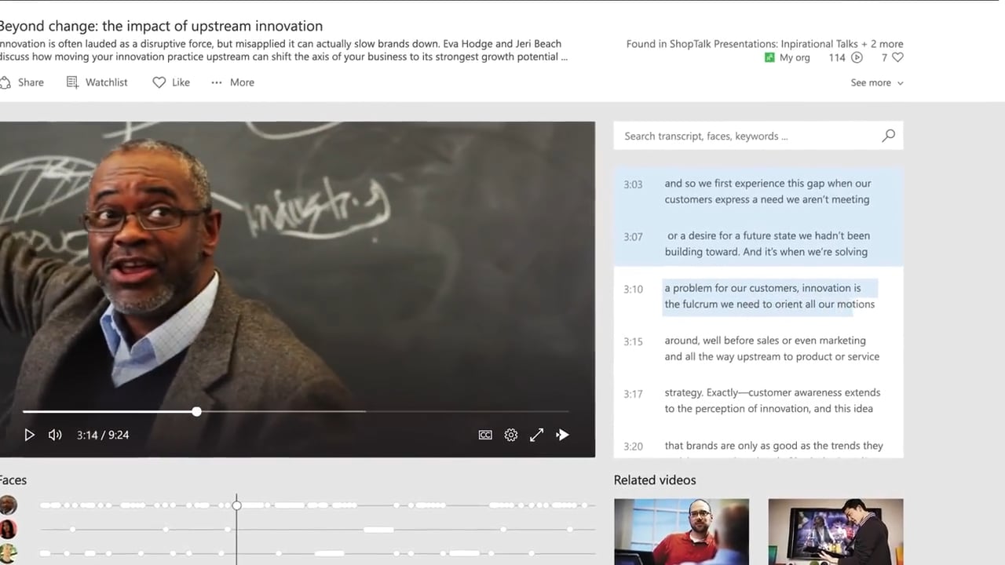Like this video
The image size is (1005, 565).
click(171, 82)
